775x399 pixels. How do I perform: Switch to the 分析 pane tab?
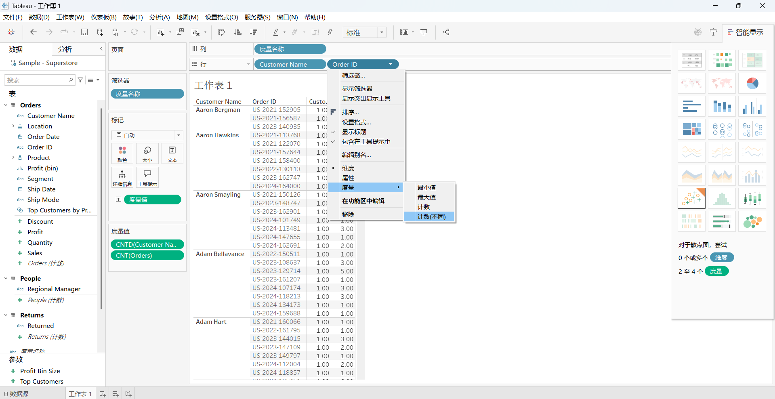[65, 49]
